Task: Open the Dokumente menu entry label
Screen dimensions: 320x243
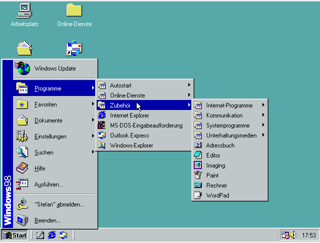Action: [49, 120]
